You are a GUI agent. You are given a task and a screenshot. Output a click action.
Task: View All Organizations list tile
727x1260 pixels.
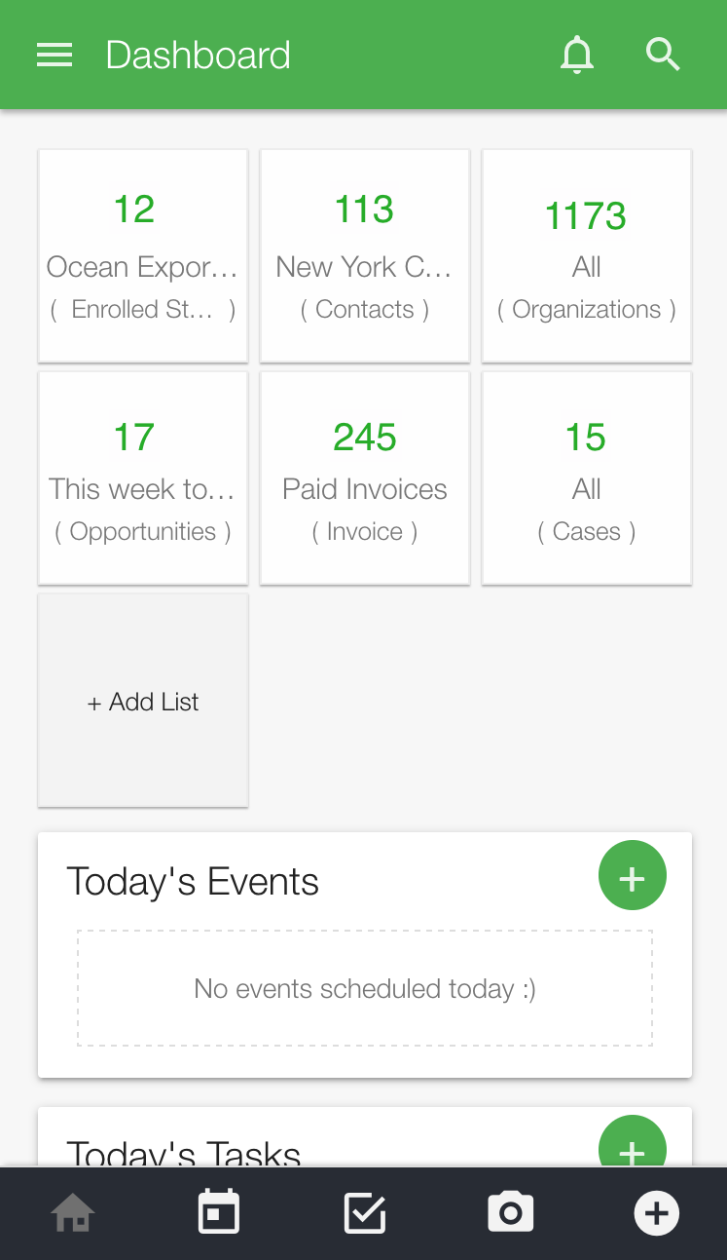(x=587, y=255)
